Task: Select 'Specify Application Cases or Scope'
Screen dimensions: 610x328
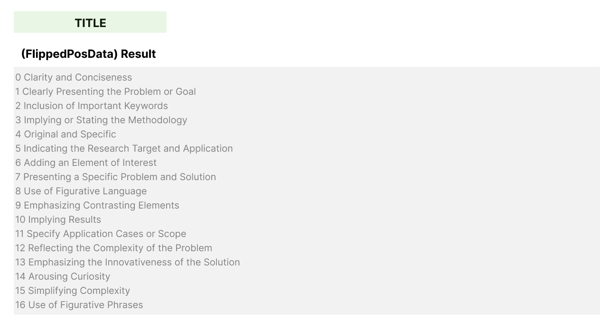Action: [101, 234]
